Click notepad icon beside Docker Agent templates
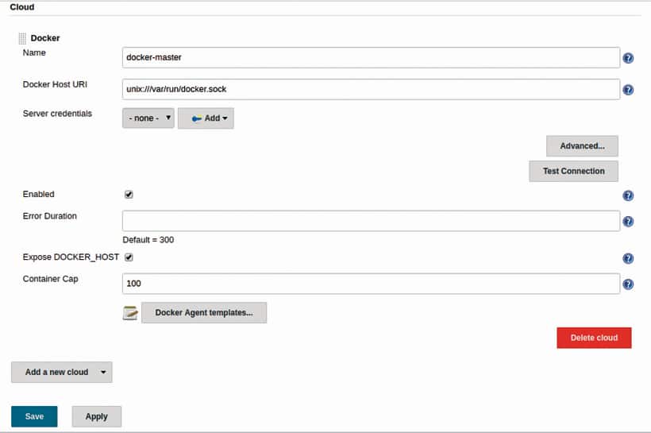 pyautogui.click(x=130, y=313)
